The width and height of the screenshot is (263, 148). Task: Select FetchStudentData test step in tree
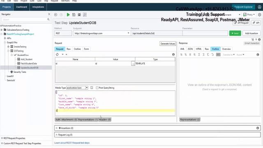(x=28, y=63)
